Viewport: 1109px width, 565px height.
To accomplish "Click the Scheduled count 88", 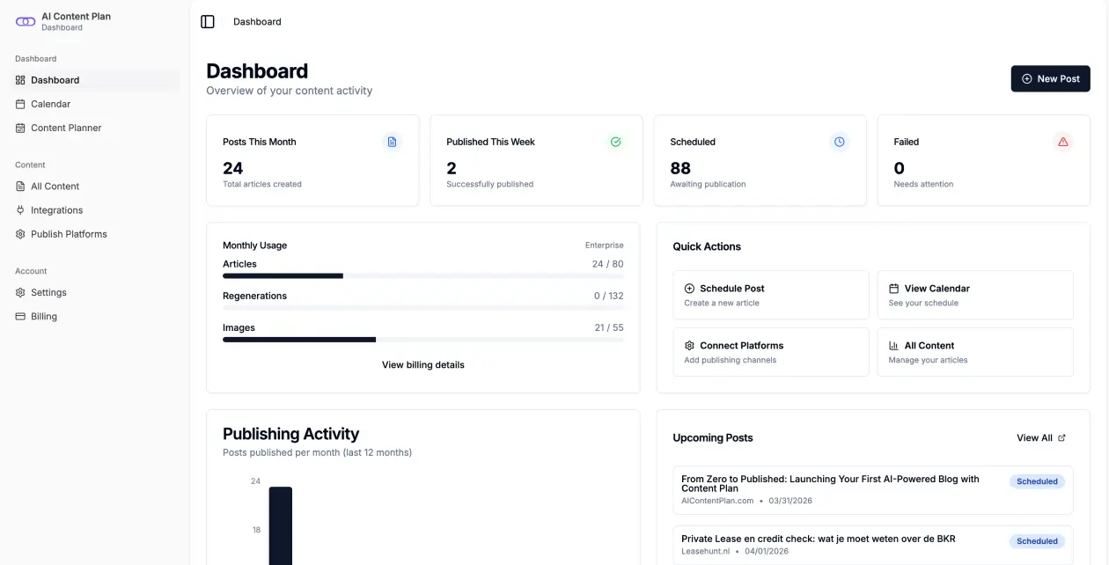I will [680, 168].
